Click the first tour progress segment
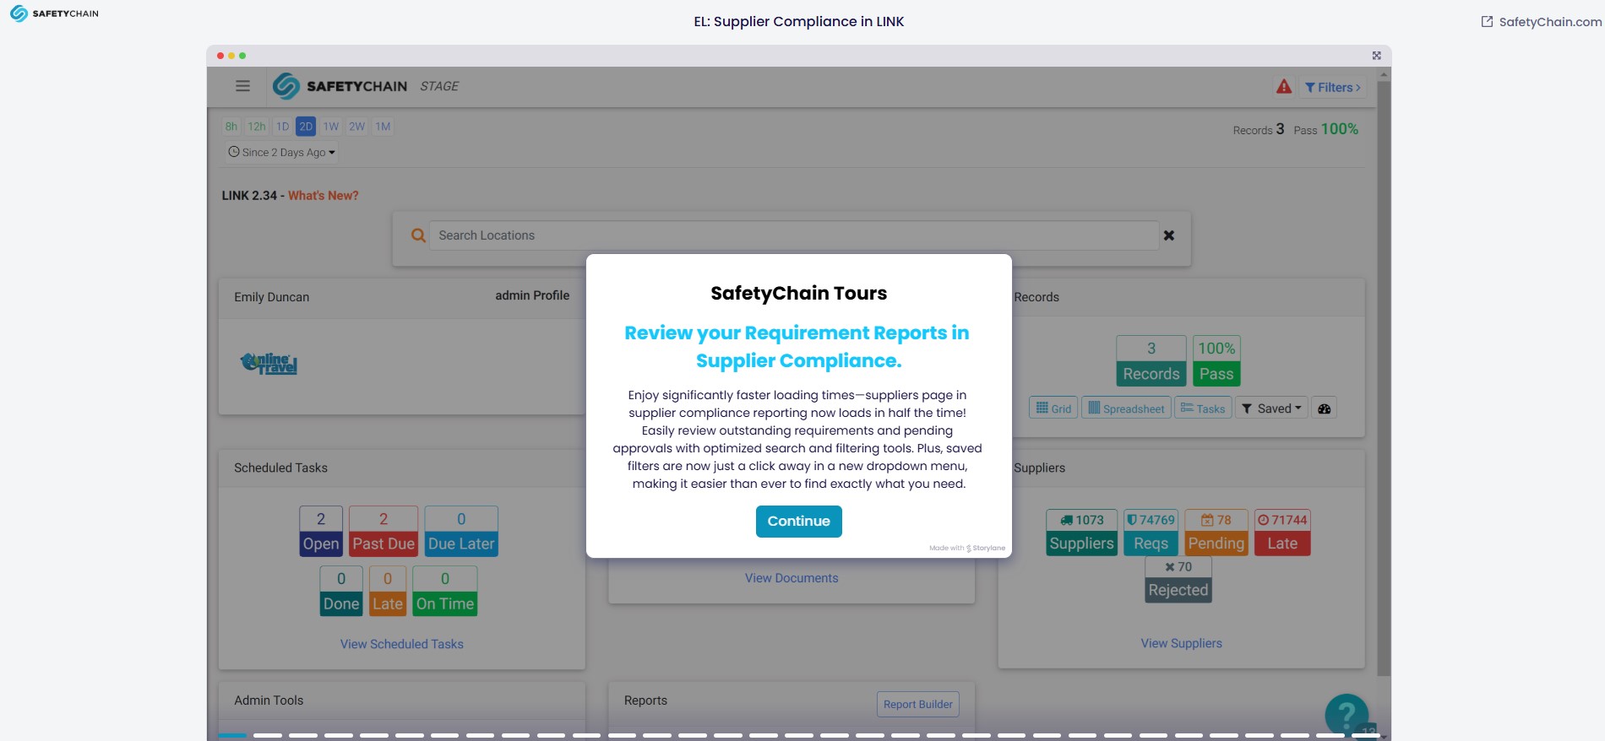This screenshot has height=741, width=1605. (232, 735)
